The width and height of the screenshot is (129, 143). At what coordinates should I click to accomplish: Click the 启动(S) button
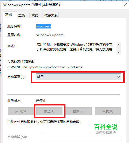point(21,111)
